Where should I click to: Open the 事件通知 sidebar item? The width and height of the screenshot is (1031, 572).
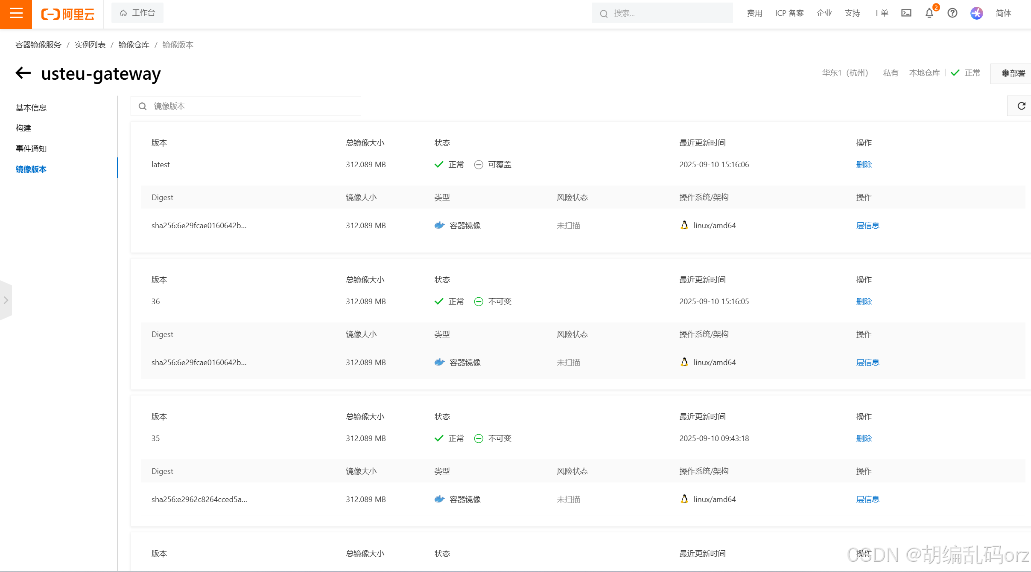[31, 149]
